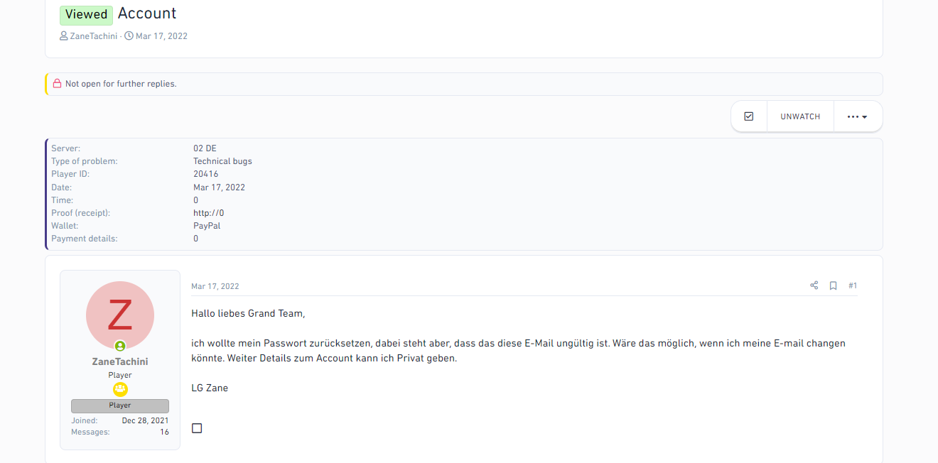This screenshot has width=938, height=463.
Task: Click the red lock icon in the notice
Action: pos(57,84)
